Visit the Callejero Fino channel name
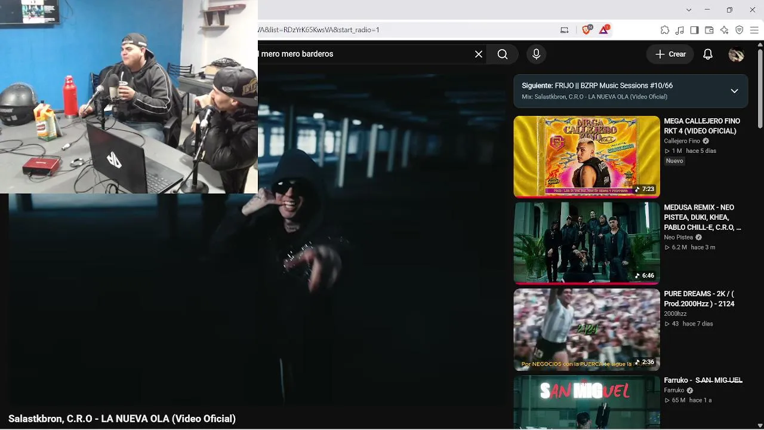764x430 pixels. coord(682,142)
